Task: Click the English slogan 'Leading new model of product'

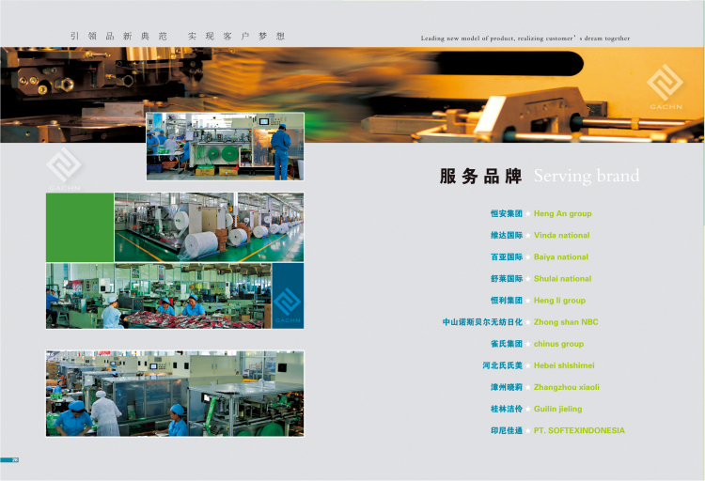Action: point(525,39)
